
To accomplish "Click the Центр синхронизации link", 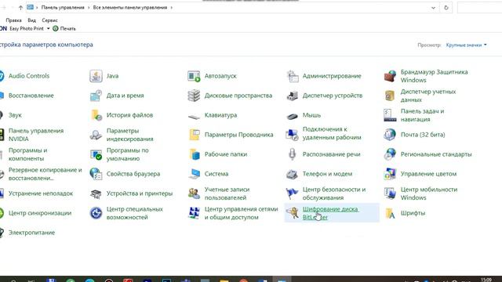I will (40, 213).
